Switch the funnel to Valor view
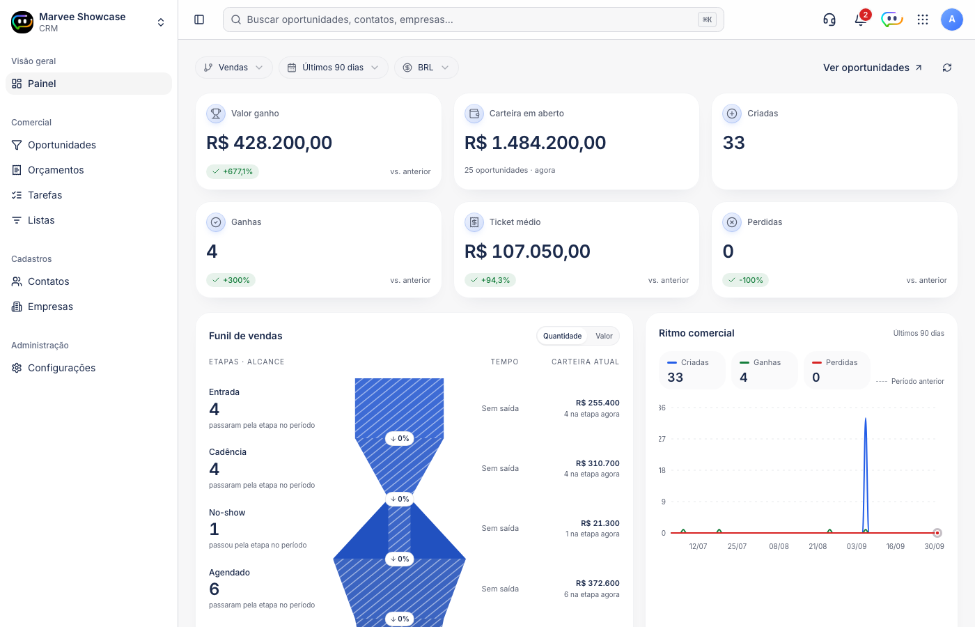The image size is (975, 627). (x=604, y=336)
